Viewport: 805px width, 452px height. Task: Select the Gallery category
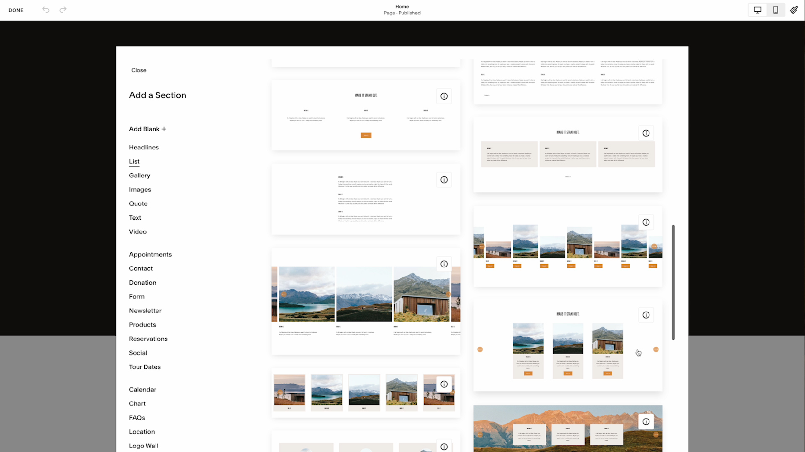coord(139,176)
